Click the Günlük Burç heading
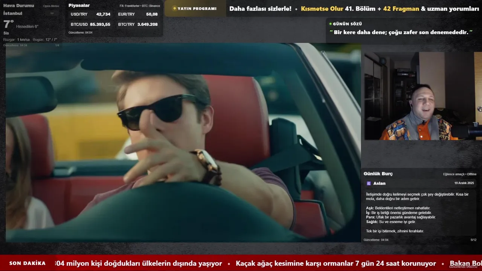 point(378,174)
